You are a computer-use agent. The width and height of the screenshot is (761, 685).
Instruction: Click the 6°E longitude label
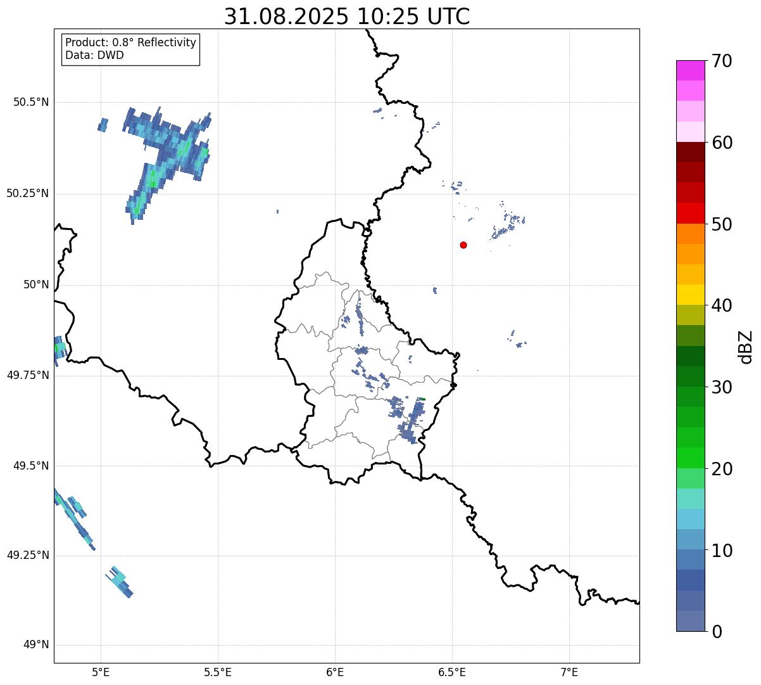click(335, 672)
